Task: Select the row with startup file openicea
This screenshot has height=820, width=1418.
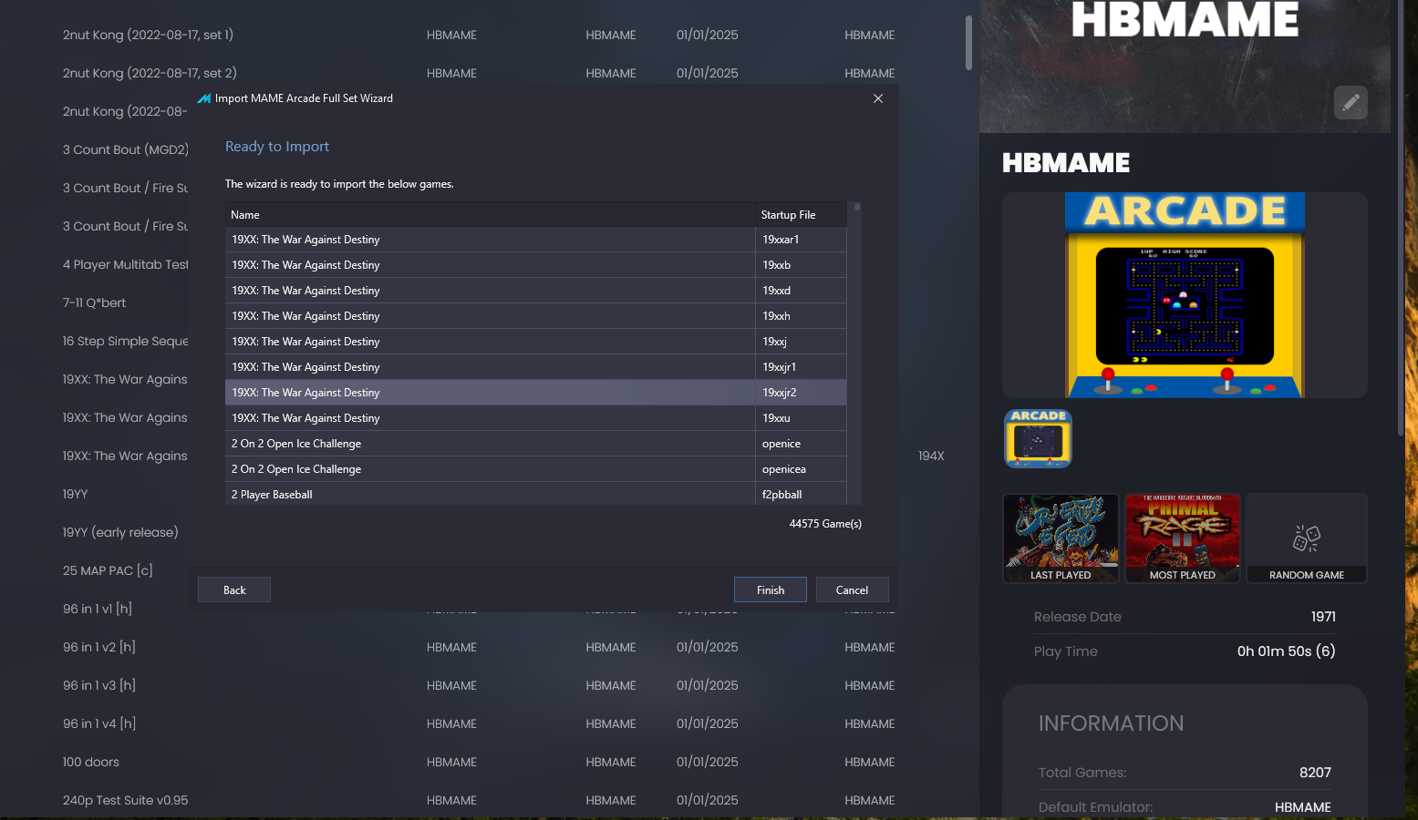Action: [x=535, y=469]
